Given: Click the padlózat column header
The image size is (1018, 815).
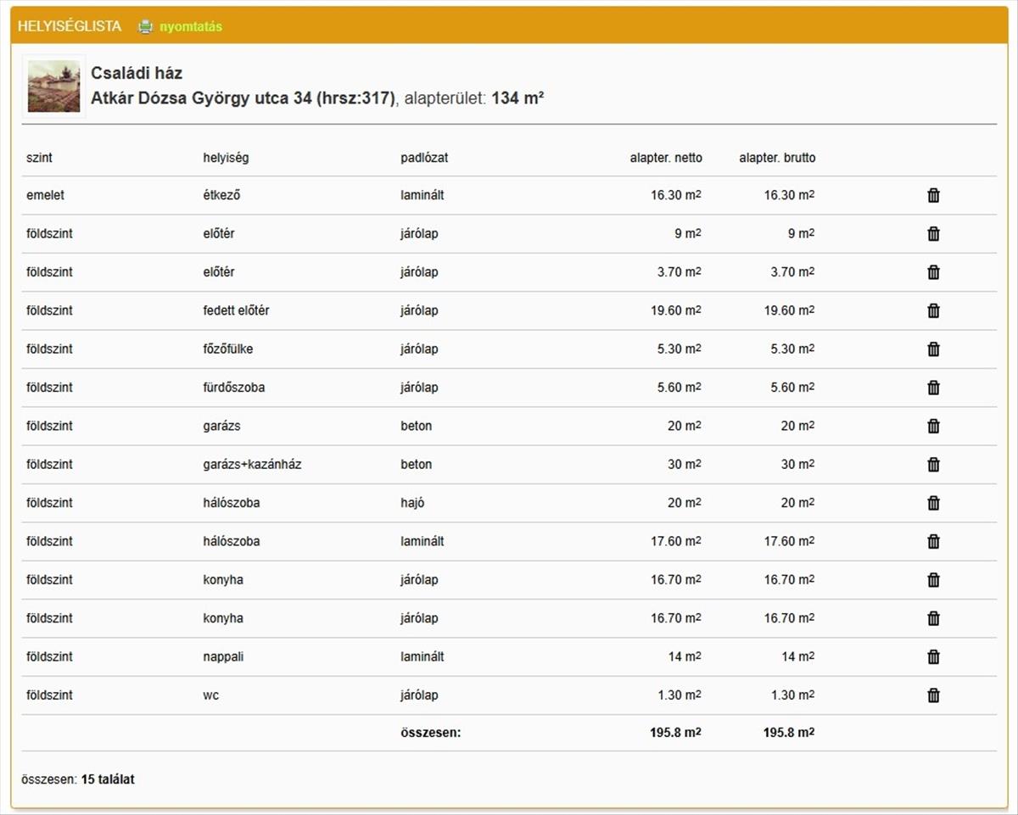Looking at the screenshot, I should click(424, 158).
